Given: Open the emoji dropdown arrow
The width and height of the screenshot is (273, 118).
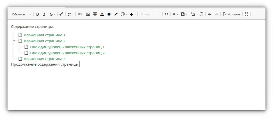Looking at the screenshot, I should 126,14.
